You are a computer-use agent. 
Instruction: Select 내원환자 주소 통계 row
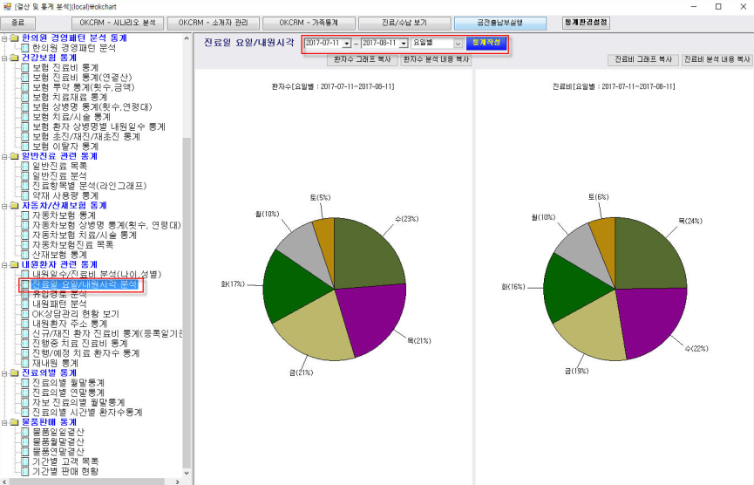[x=70, y=324]
